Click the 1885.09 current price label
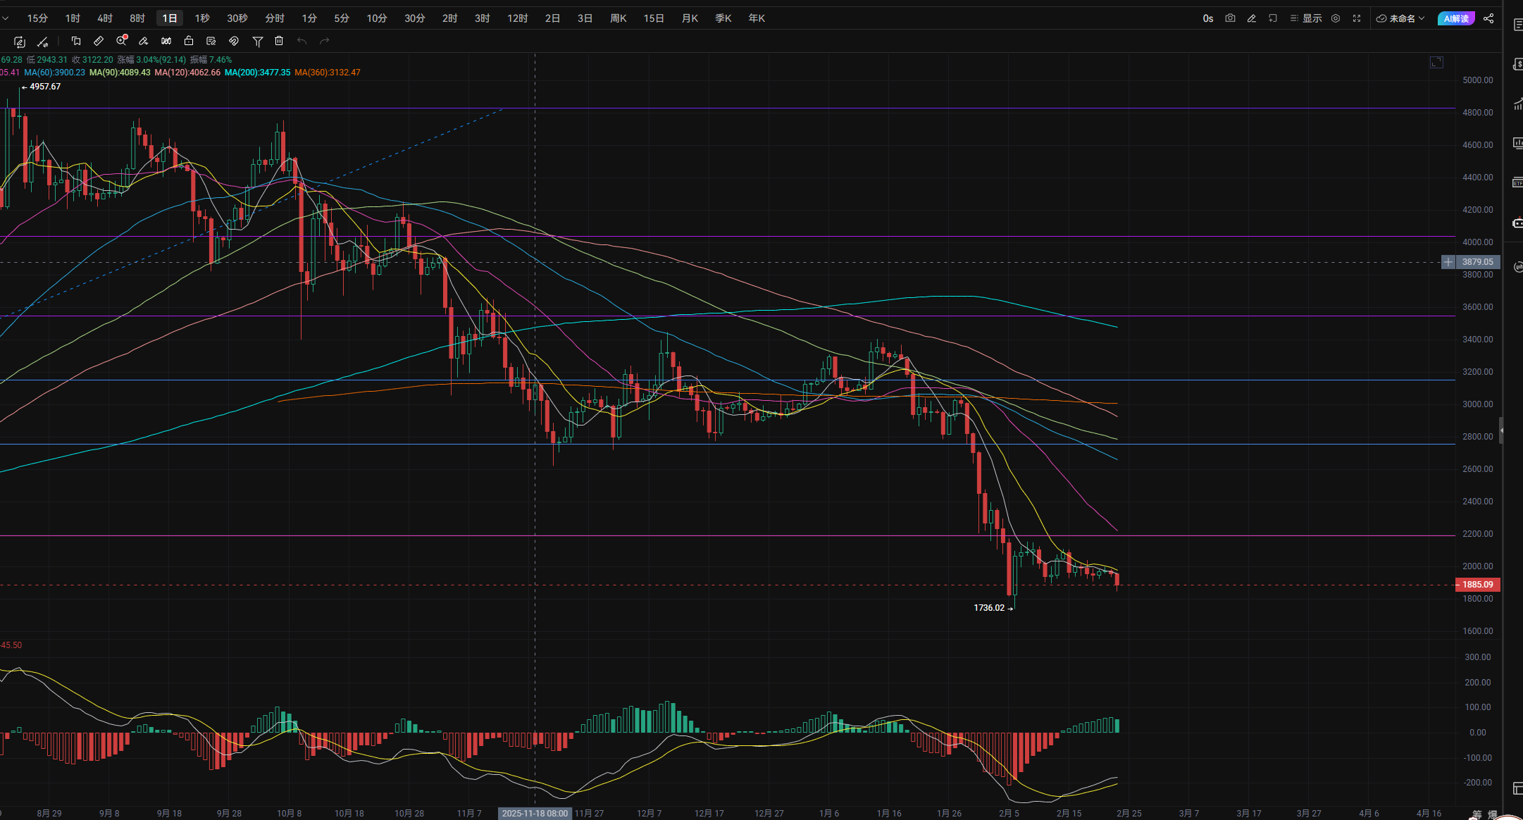The height and width of the screenshot is (820, 1523). point(1477,585)
